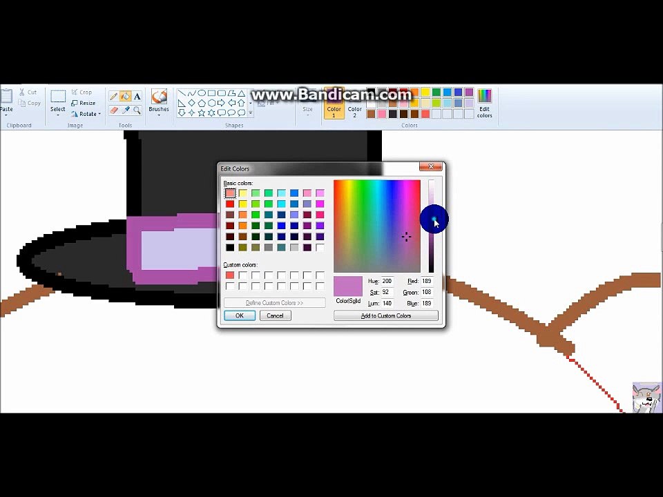Select the black basic color swatch

pos(229,248)
